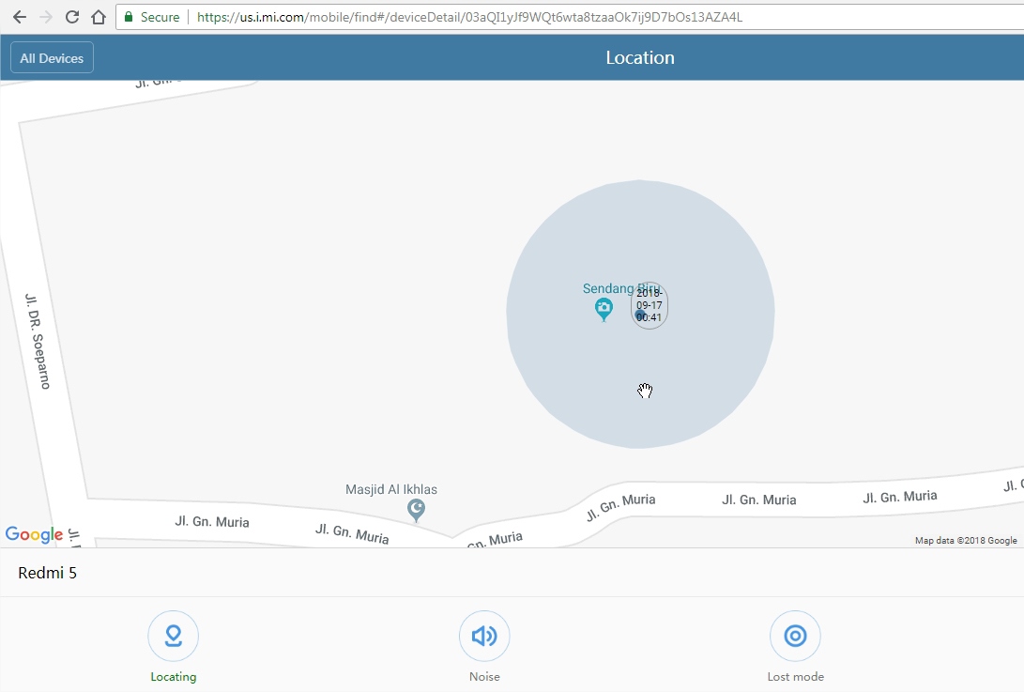Viewport: 1024px width, 692px height.
Task: Click the Masjid Al Ikhlas mosque marker
Action: click(x=418, y=510)
